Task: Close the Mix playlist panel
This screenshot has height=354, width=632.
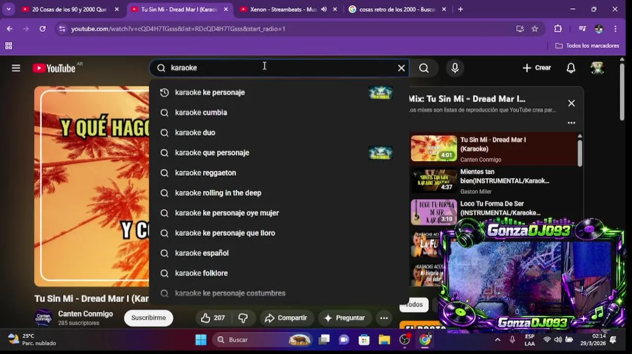Action: (571, 103)
